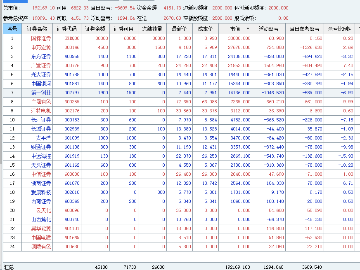This screenshot has height=270, width=360.
Task: Select the 江特电机 stock name
Action: 41,111
